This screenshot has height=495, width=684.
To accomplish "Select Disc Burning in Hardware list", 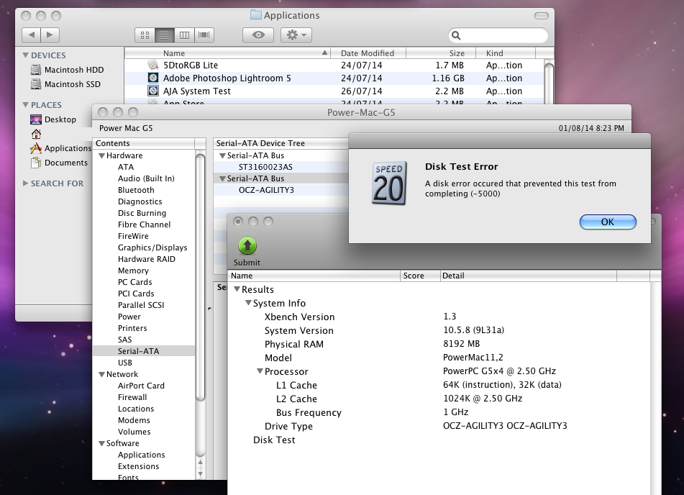I will point(142,213).
